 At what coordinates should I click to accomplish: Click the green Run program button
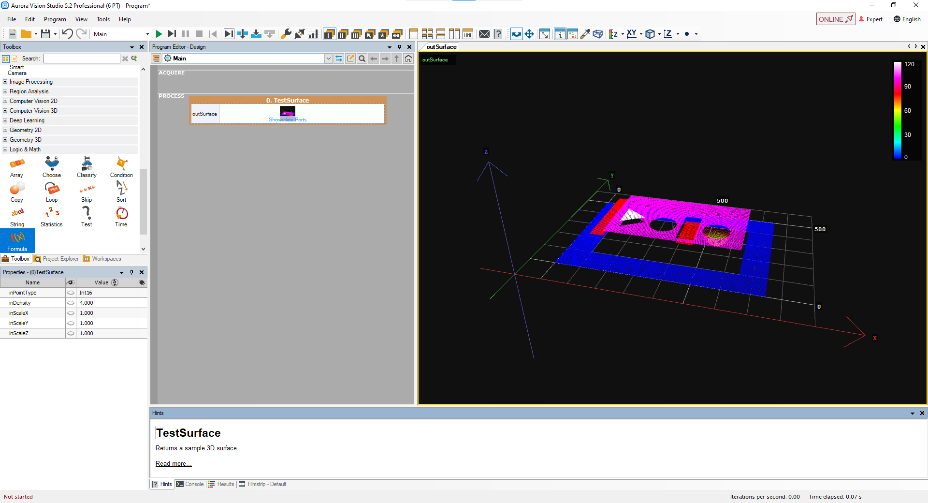tap(159, 34)
